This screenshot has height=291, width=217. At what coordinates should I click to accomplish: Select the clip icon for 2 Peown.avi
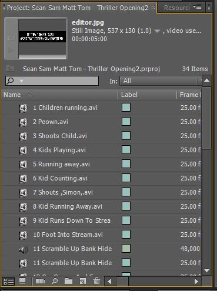23,122
